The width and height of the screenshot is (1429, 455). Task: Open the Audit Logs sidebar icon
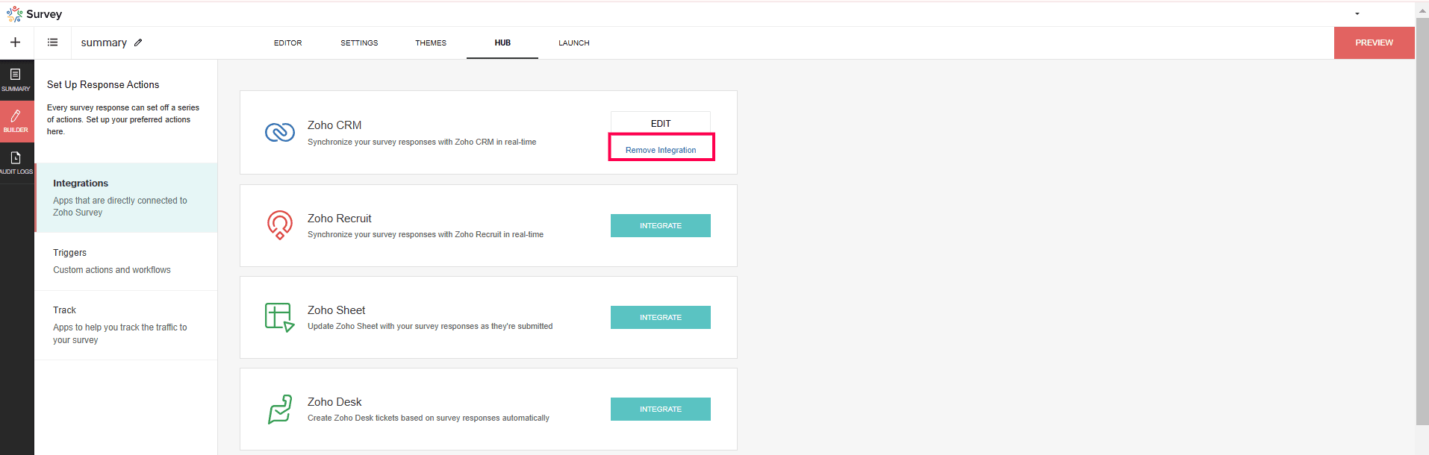(x=16, y=163)
